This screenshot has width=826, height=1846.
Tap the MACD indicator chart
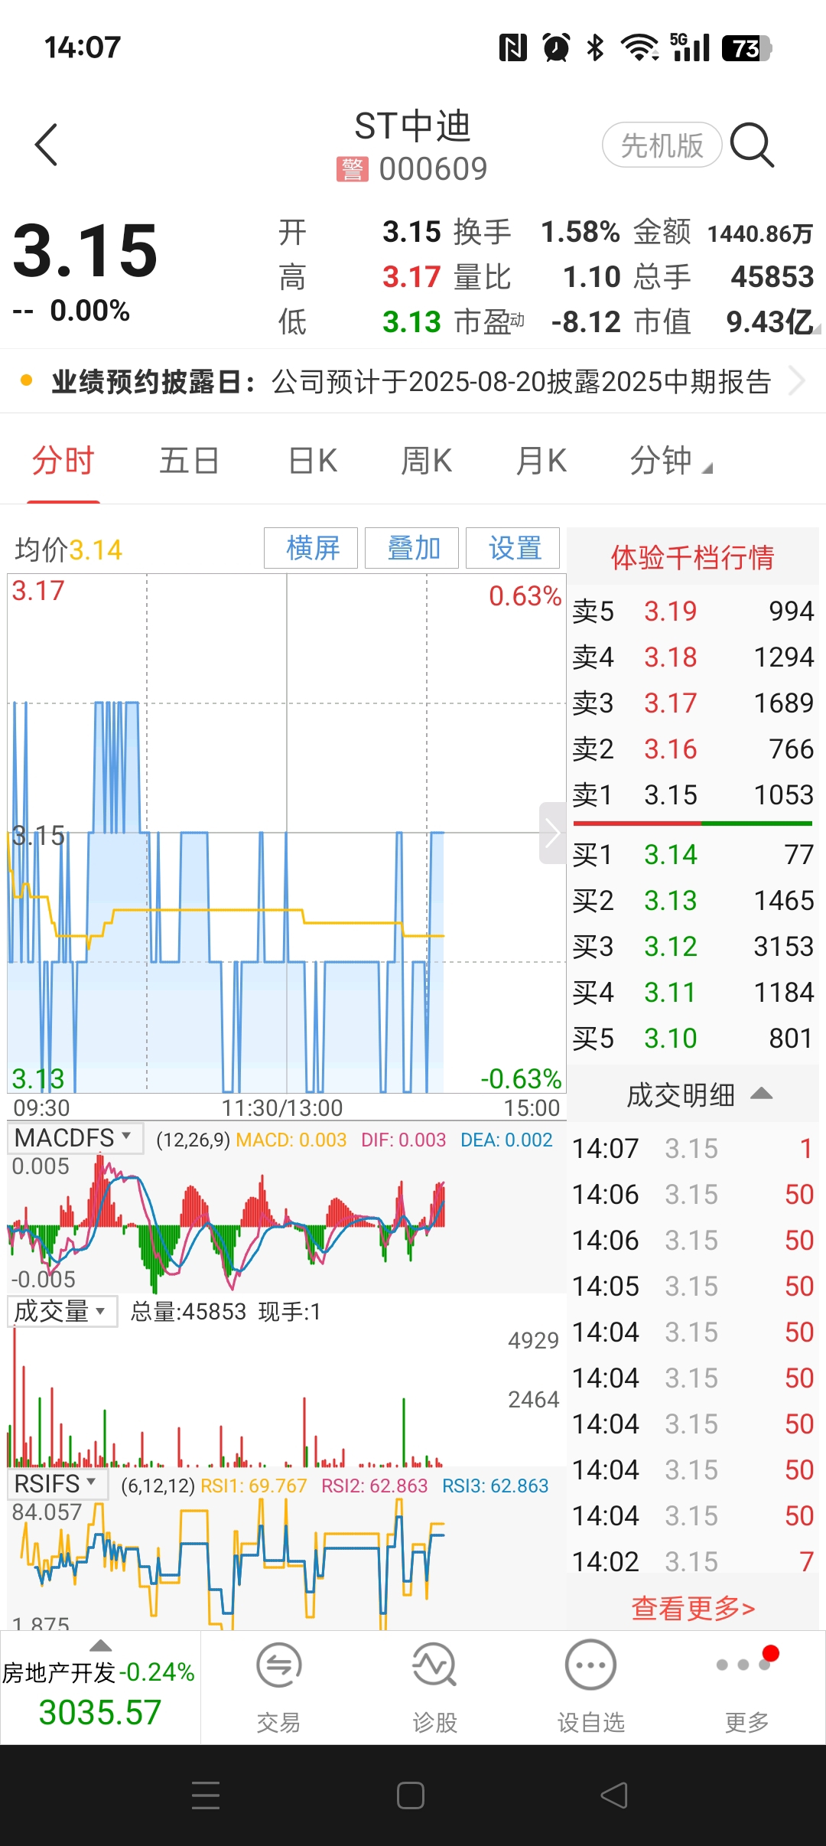287,1223
